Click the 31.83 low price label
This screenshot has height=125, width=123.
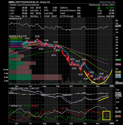[80, 75]
